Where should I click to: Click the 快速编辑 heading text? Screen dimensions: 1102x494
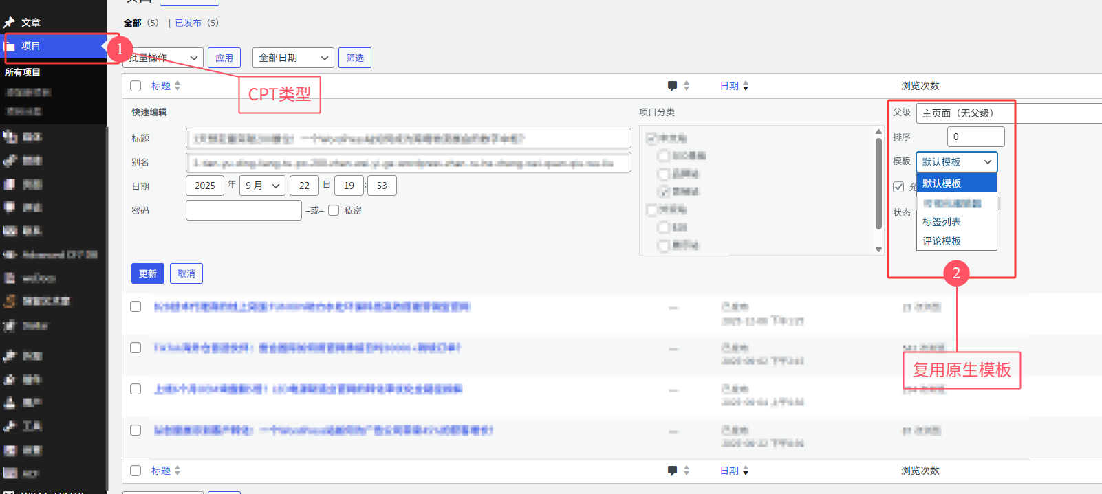tap(149, 112)
